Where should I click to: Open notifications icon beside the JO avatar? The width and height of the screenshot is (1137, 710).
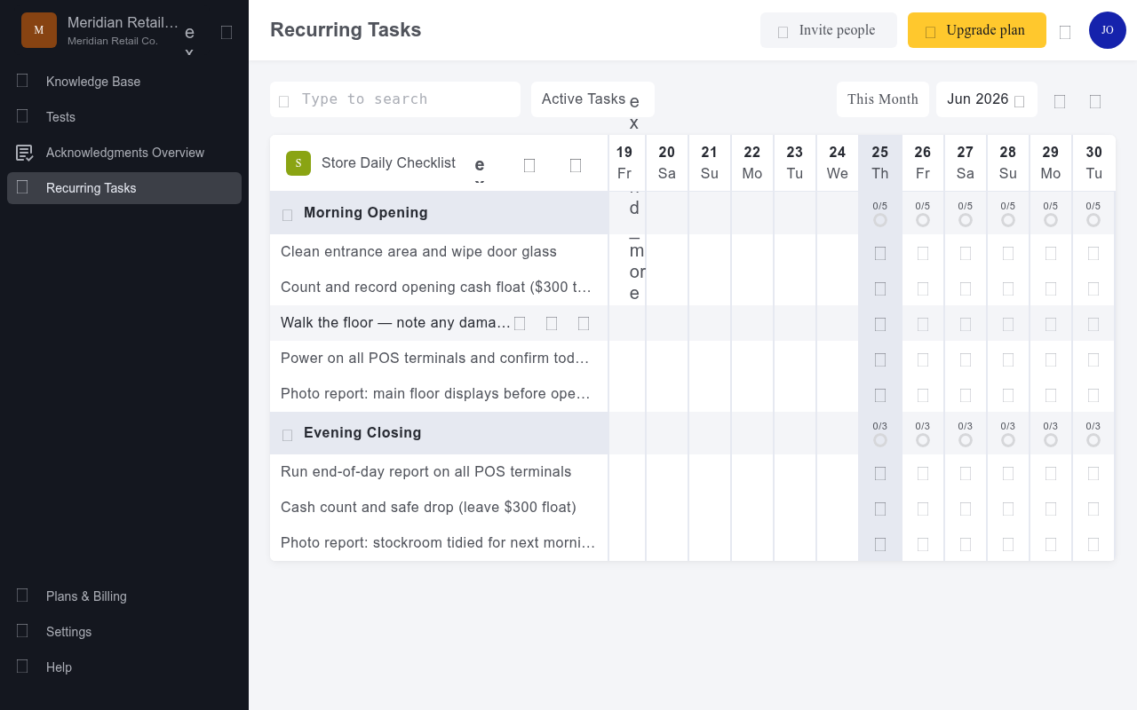pos(1065,32)
